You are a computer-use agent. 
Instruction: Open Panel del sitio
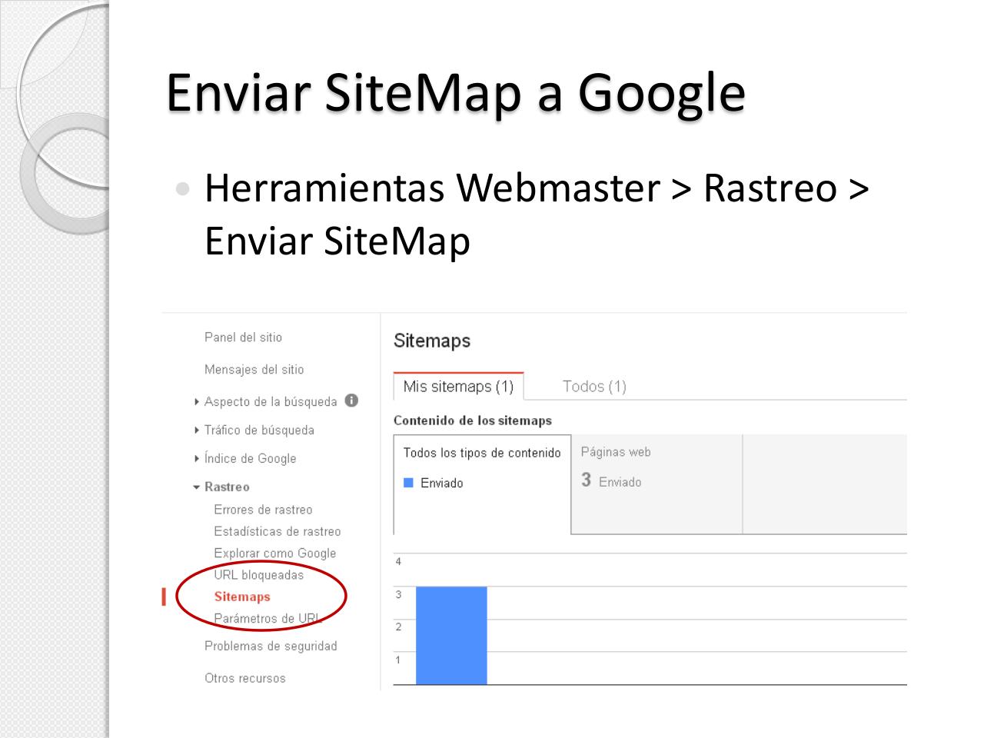tap(243, 337)
